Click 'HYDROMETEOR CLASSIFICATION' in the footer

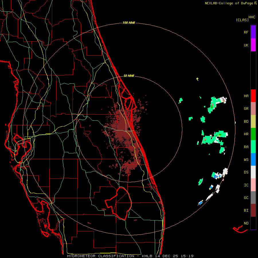click(101, 256)
